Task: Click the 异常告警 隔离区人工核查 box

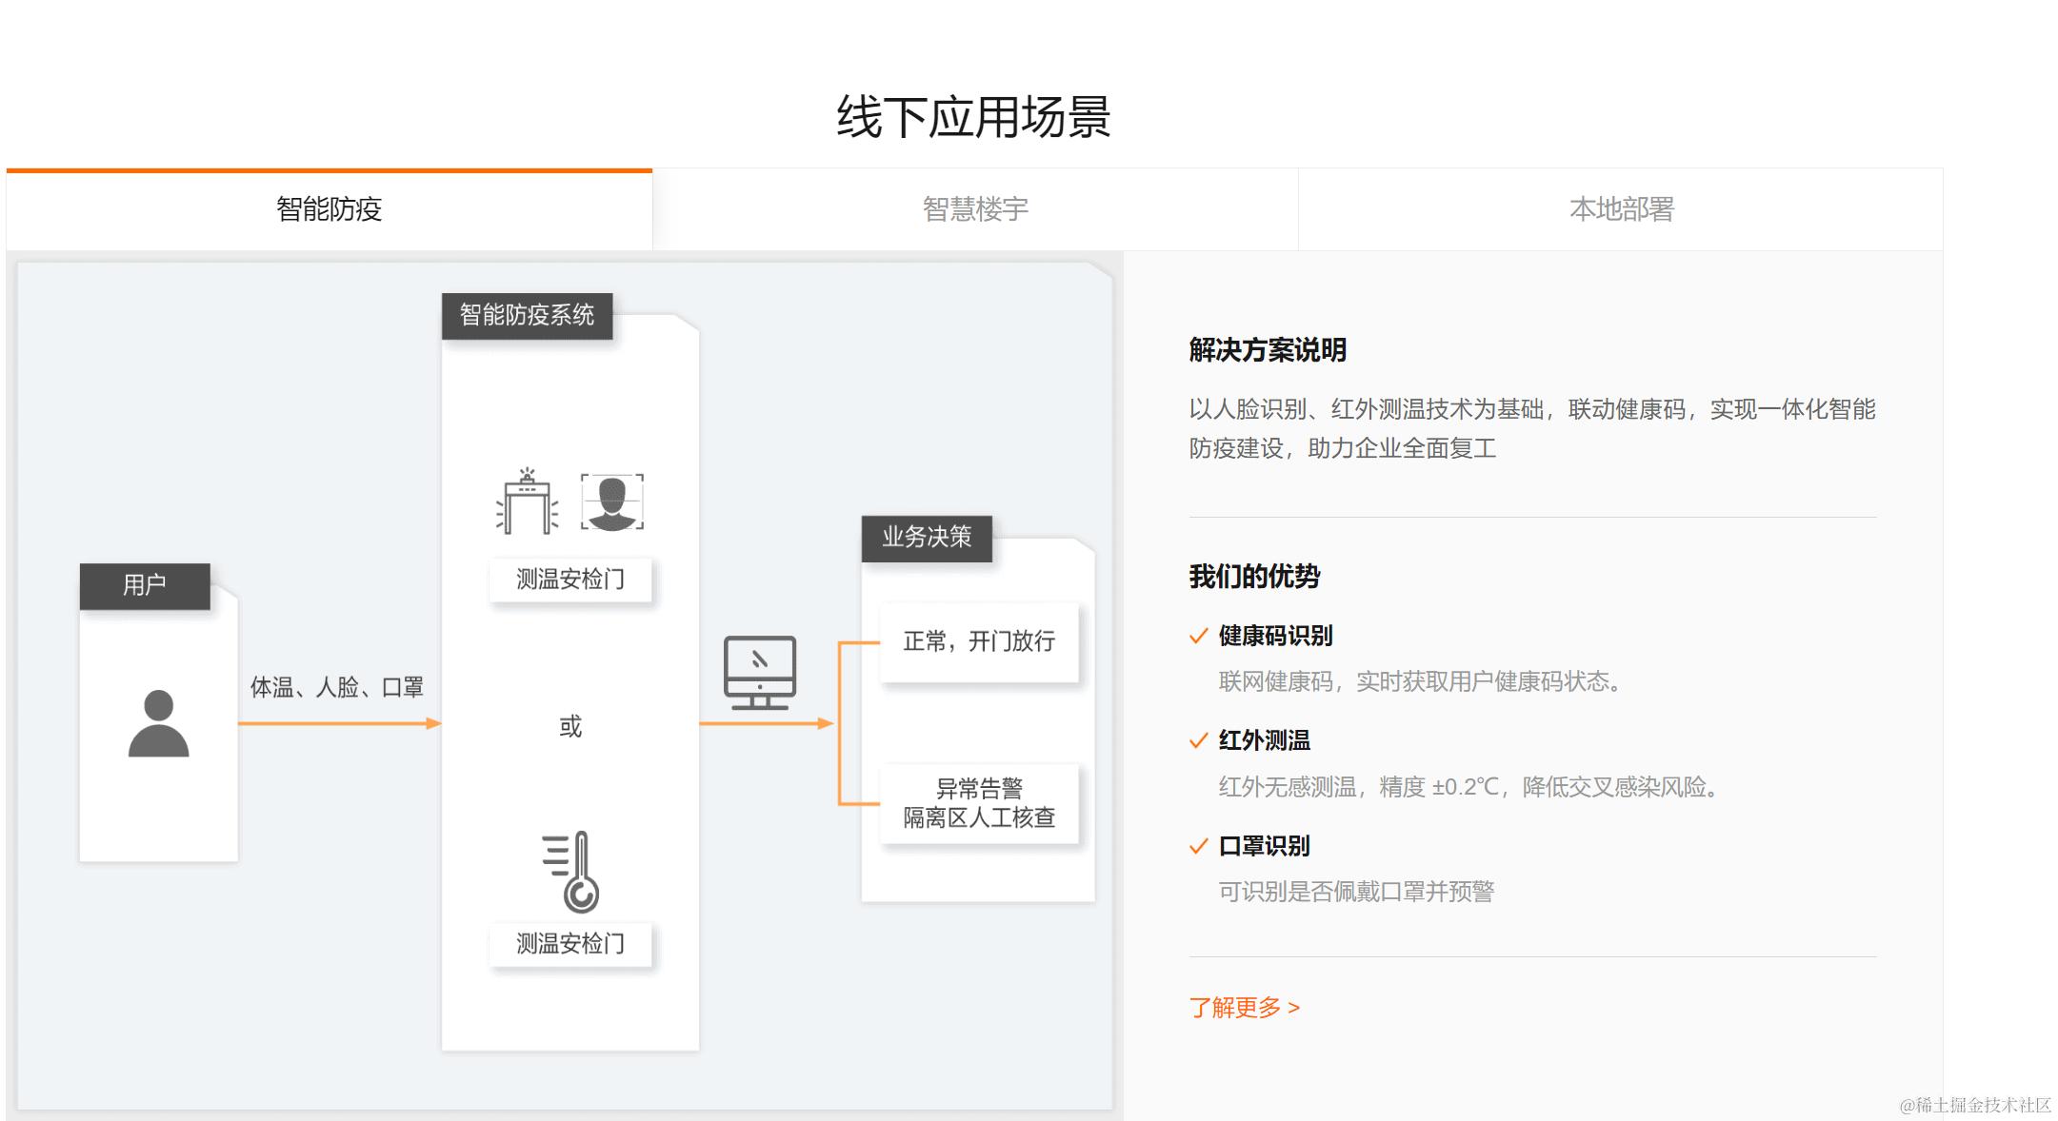Action: pos(979,803)
